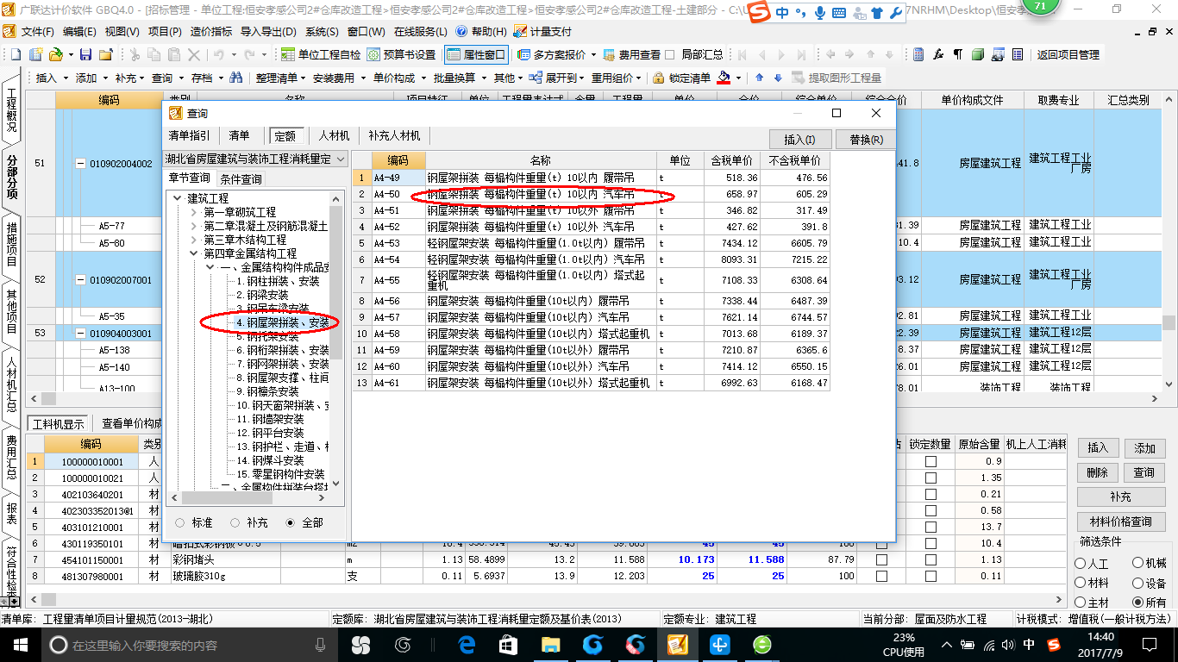
Task: Click the list view icon beside 返回项目管理
Action: click(1018, 54)
